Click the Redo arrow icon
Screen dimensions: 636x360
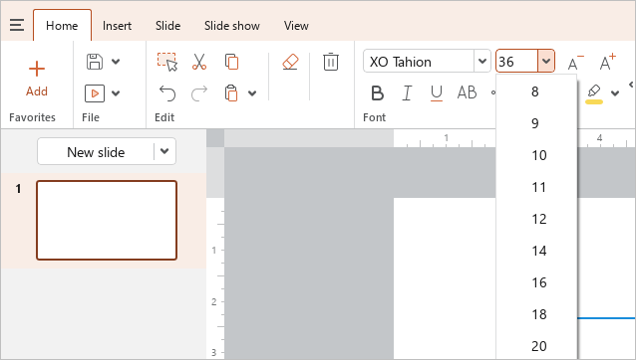click(x=199, y=93)
